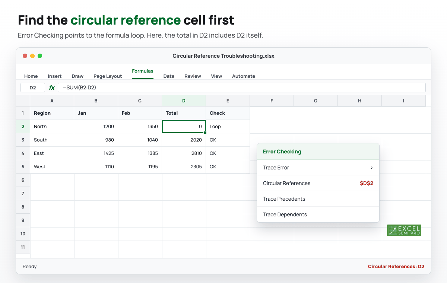Choose Trace Error in Error Checking menu
This screenshot has width=447, height=283.
coord(318,168)
